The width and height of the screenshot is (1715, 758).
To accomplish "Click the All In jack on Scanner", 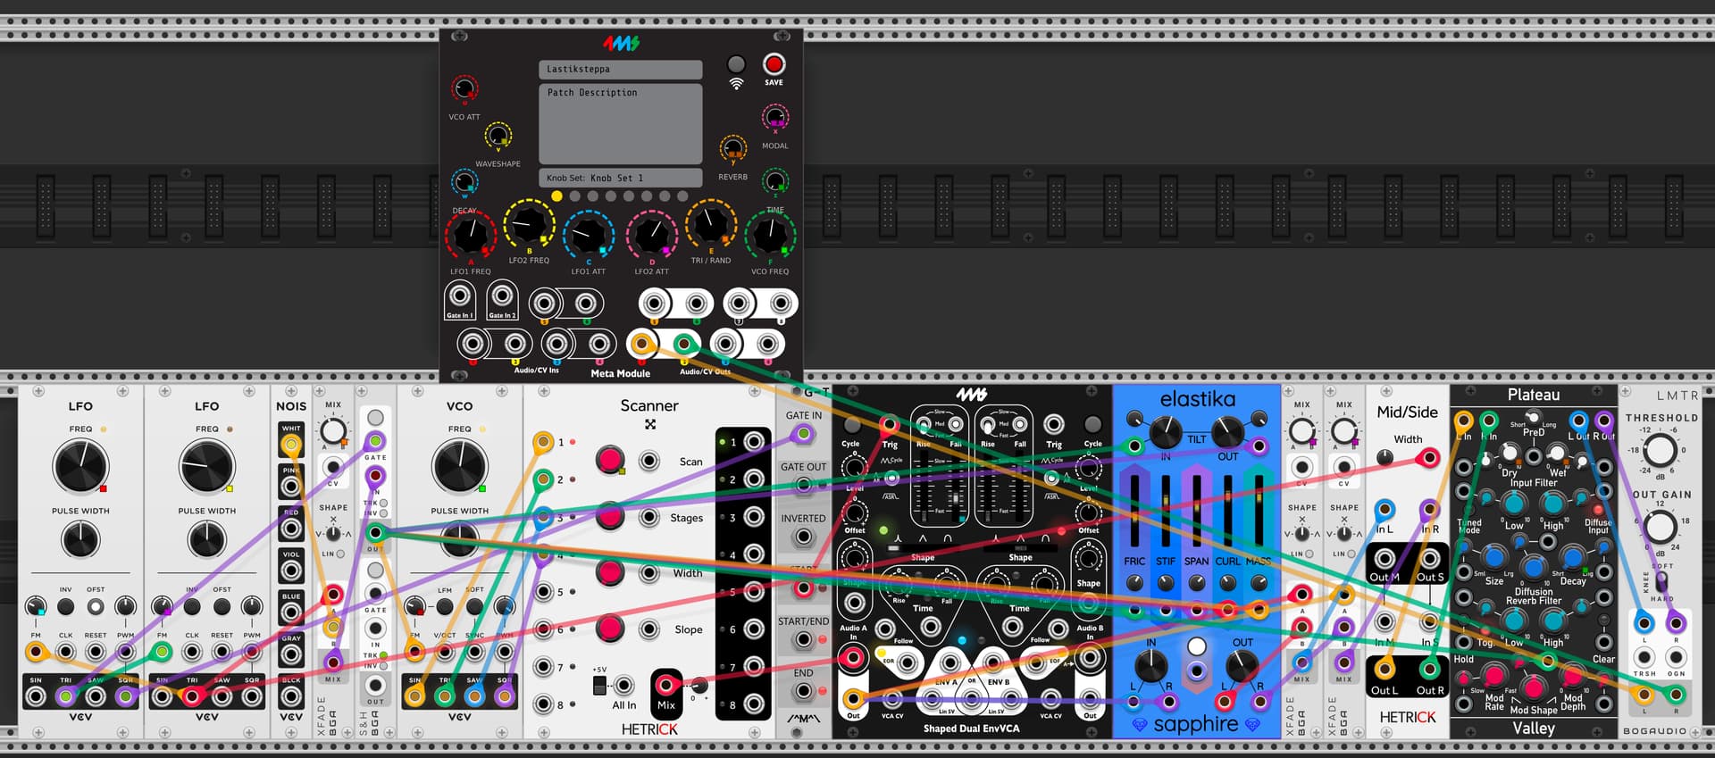I will 624,686.
